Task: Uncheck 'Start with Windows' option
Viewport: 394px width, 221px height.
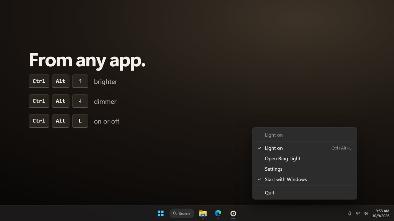Action: click(305, 179)
